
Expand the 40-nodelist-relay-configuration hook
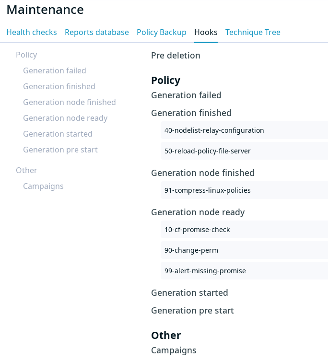coord(244,130)
